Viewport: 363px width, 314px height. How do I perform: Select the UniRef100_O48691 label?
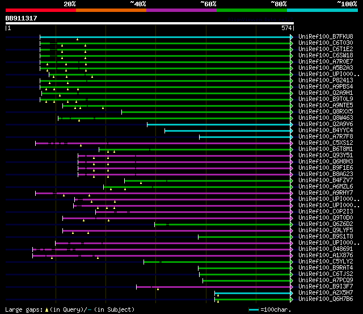(x=326, y=249)
